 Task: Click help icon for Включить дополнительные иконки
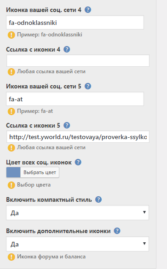(x=117, y=231)
